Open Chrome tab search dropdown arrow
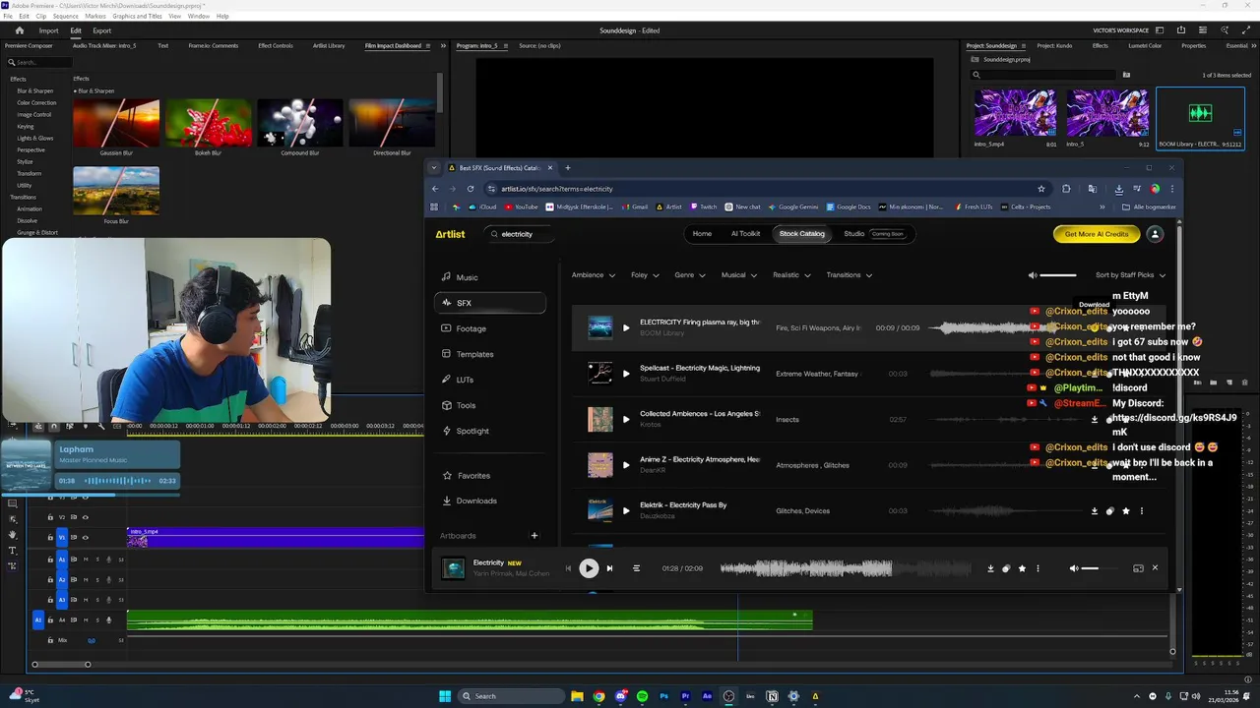1260x708 pixels. click(434, 168)
